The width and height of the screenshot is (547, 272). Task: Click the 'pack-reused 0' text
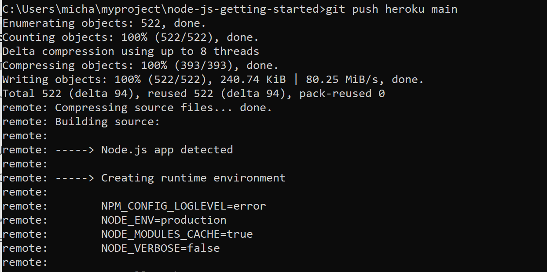(342, 94)
